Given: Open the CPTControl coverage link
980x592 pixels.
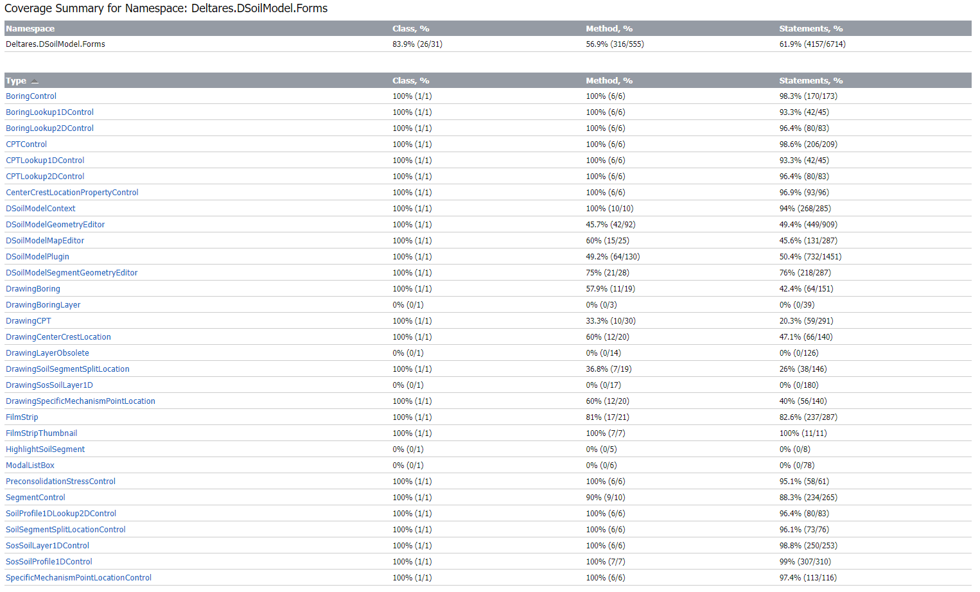Looking at the screenshot, I should [x=26, y=144].
